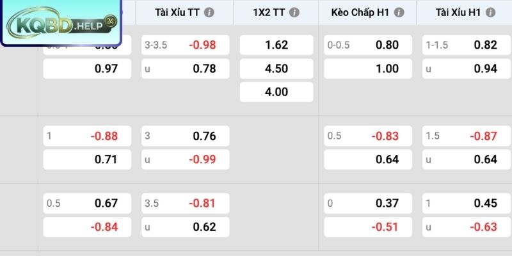This screenshot has height=256, width=512.
Task: Select the Tài Xỉu TT column header
Action: click(x=184, y=12)
